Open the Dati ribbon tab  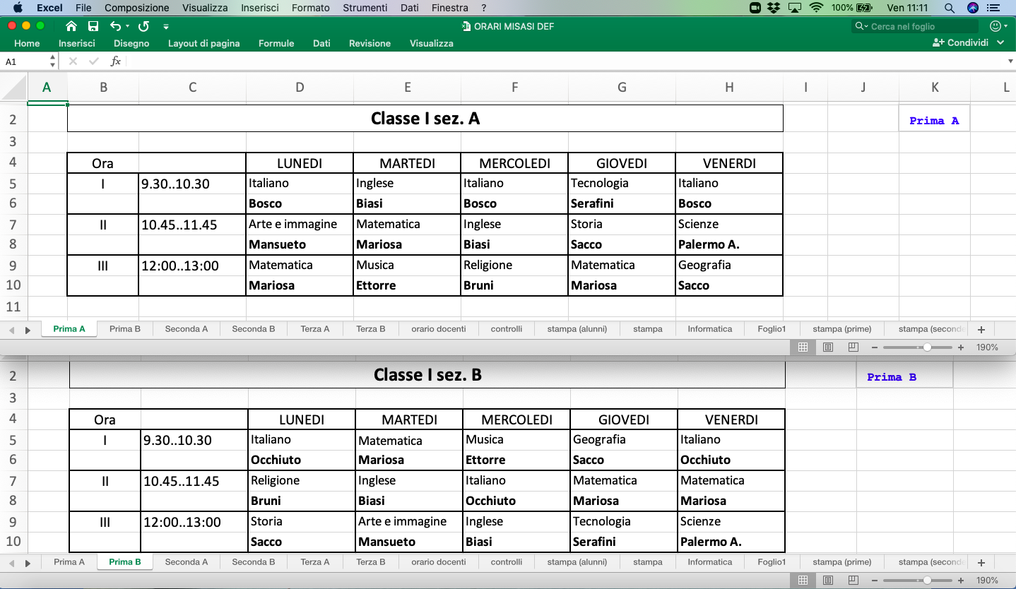pyautogui.click(x=321, y=43)
